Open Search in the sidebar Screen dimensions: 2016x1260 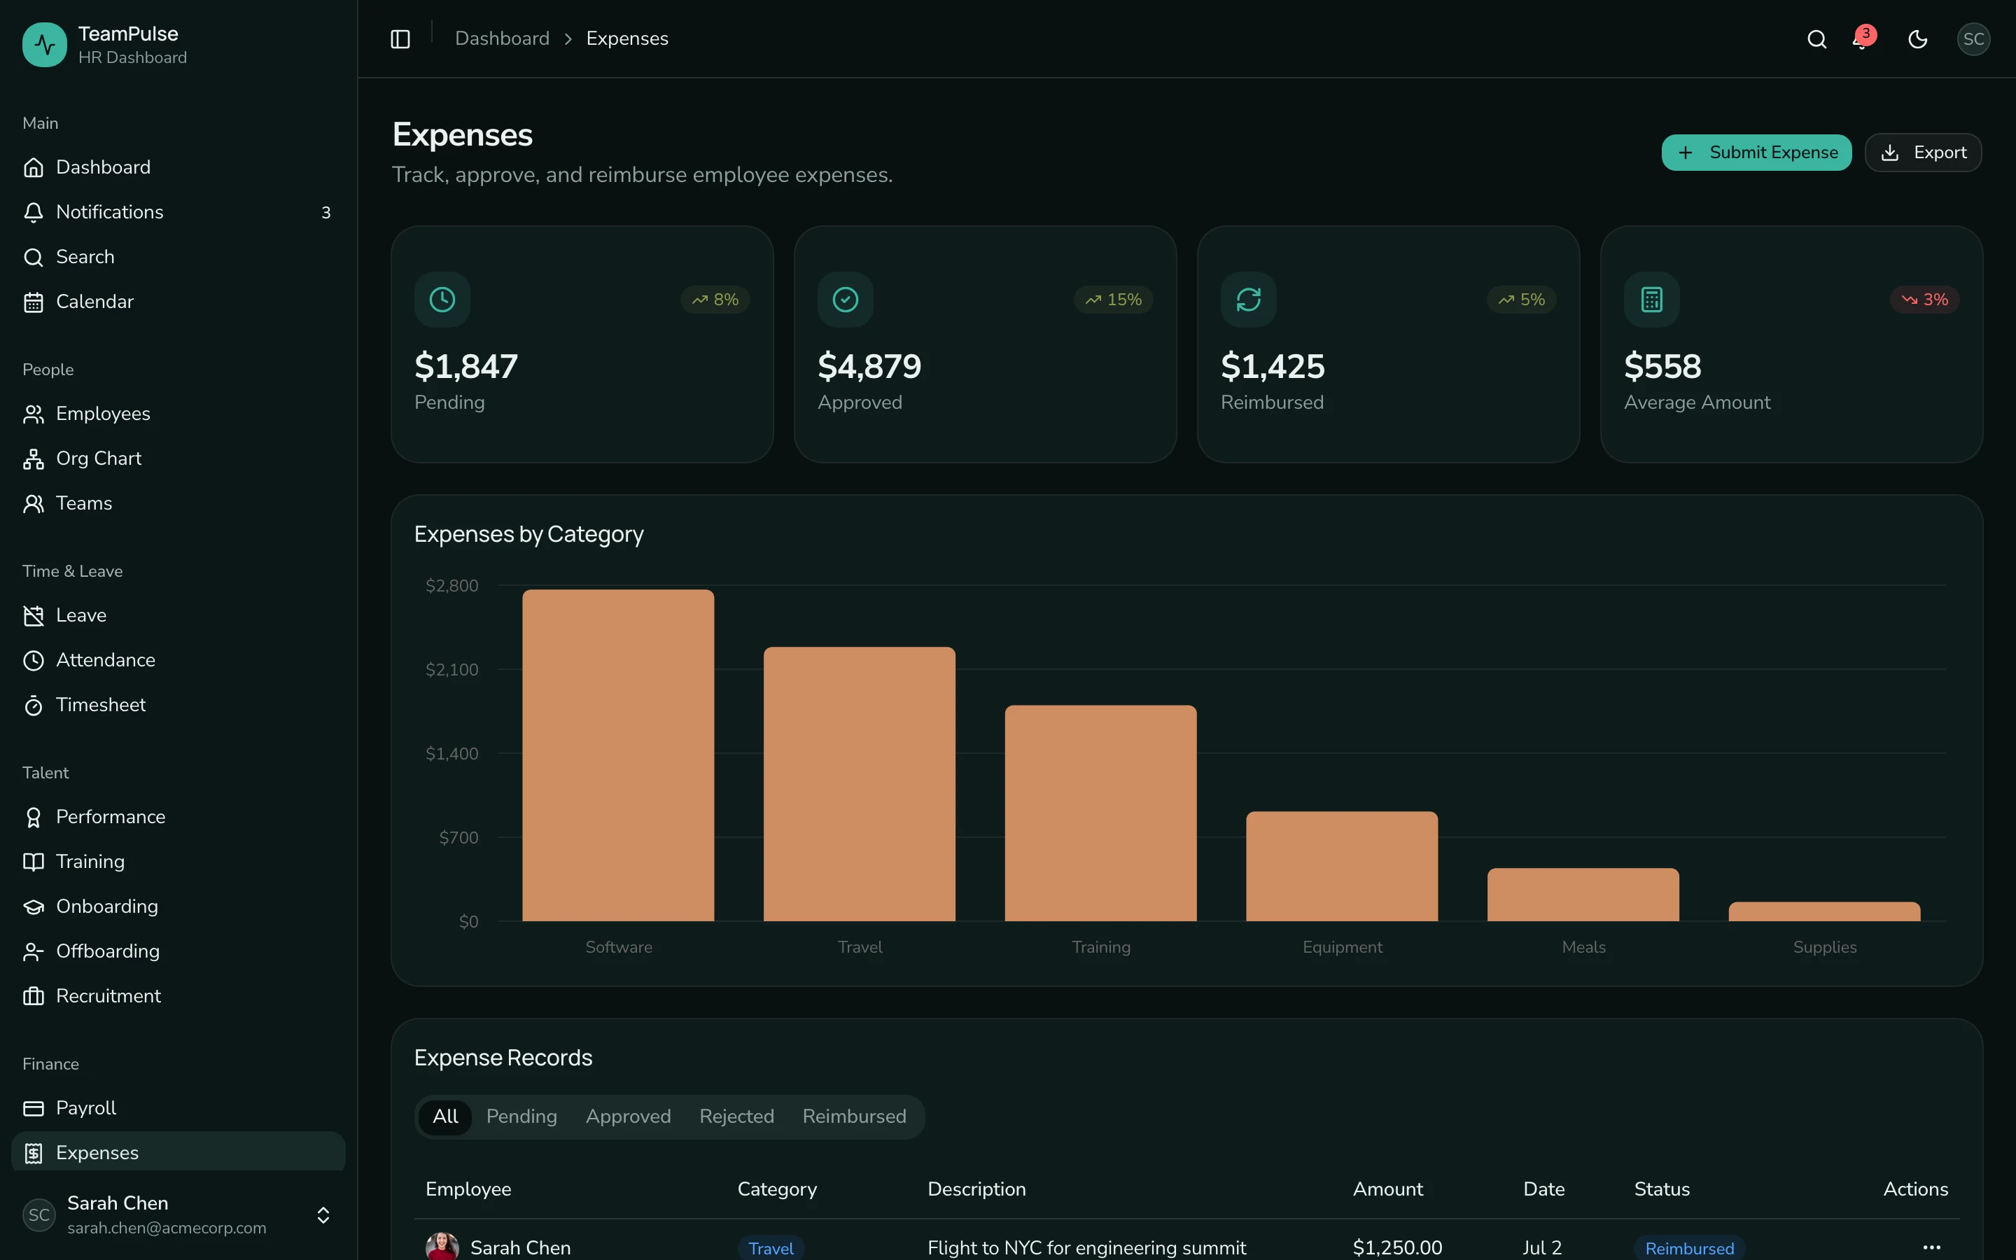pyautogui.click(x=178, y=257)
